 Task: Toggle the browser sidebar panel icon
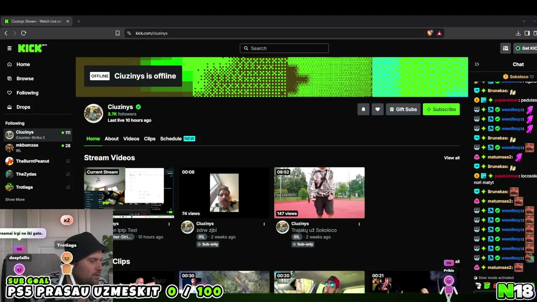coord(527,33)
